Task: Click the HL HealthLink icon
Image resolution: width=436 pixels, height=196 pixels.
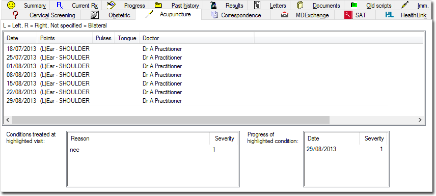Action: click(x=390, y=15)
